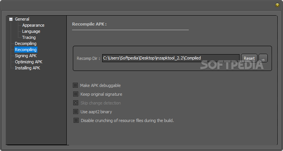283x151 pixels.
Task: Open Language settings
Action: 31,31
